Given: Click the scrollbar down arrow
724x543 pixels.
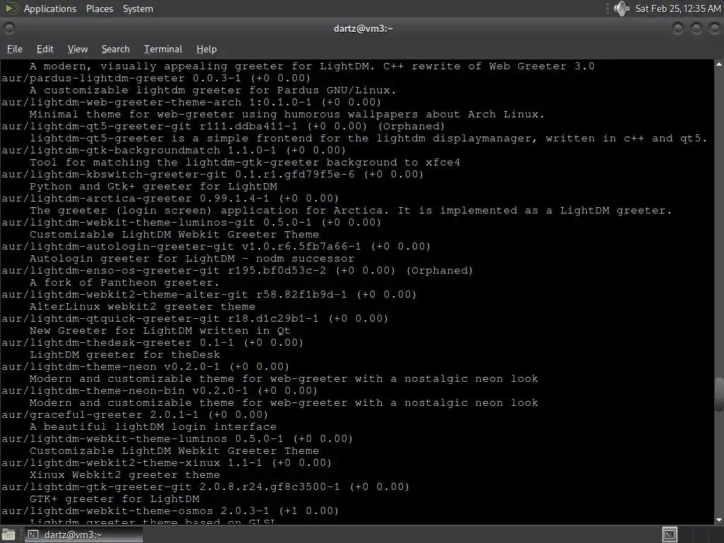Looking at the screenshot, I should (x=719, y=520).
